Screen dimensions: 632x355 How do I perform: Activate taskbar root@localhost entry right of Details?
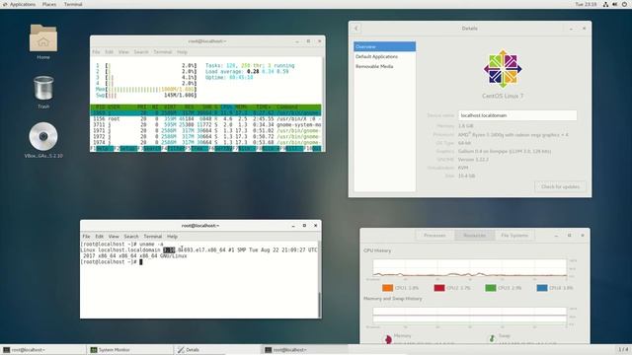coord(305,350)
